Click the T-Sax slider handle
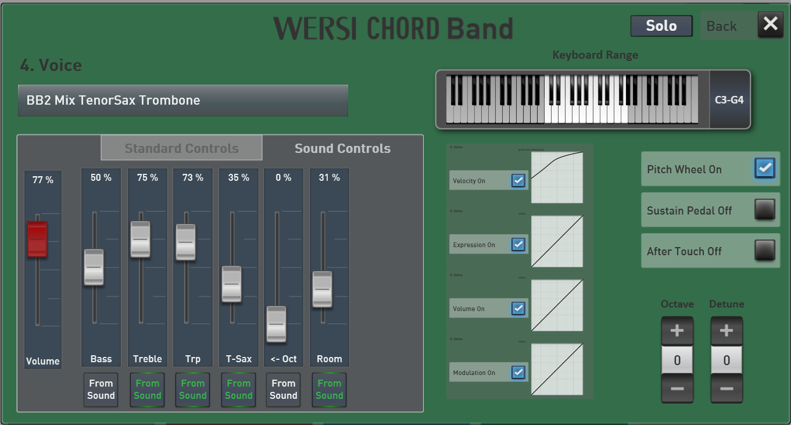 tap(231, 284)
